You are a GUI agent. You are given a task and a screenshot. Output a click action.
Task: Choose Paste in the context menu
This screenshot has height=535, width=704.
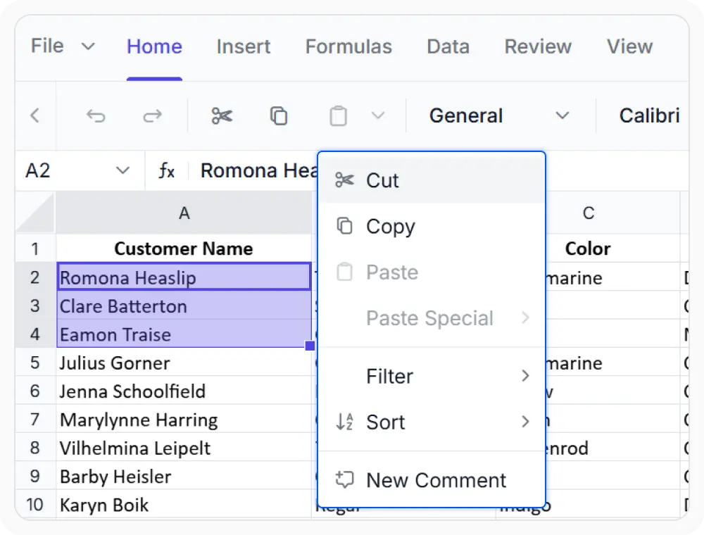coord(432,272)
